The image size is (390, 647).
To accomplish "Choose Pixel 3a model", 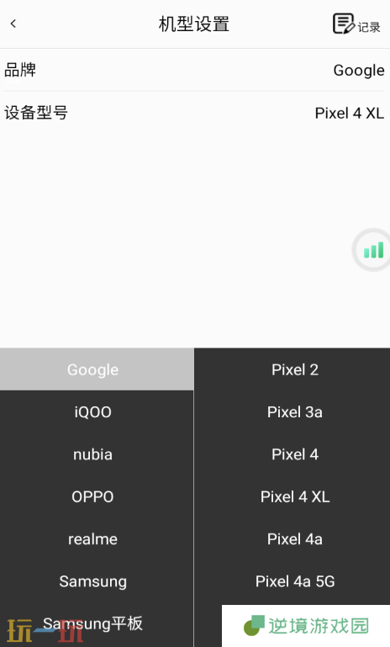I will (x=295, y=411).
